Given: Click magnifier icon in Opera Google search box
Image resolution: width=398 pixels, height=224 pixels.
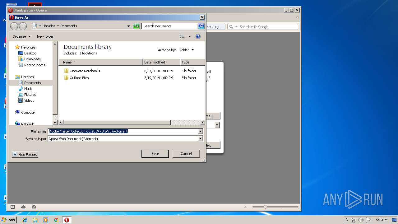Looking at the screenshot, I should coord(231,27).
